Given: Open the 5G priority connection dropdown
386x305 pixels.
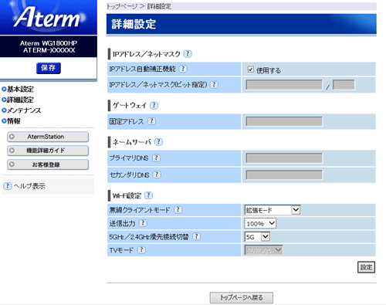Looking at the screenshot, I should click(257, 237).
